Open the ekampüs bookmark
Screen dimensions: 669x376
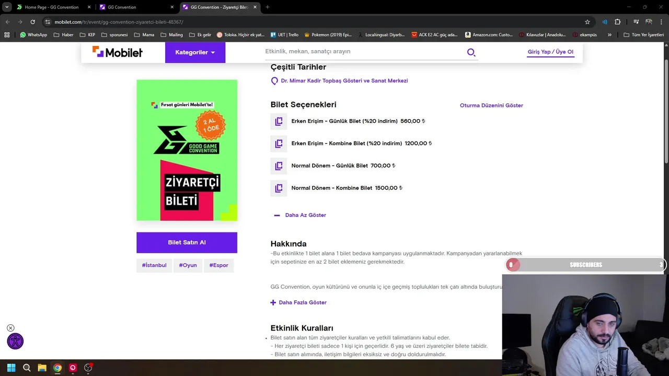click(585, 35)
